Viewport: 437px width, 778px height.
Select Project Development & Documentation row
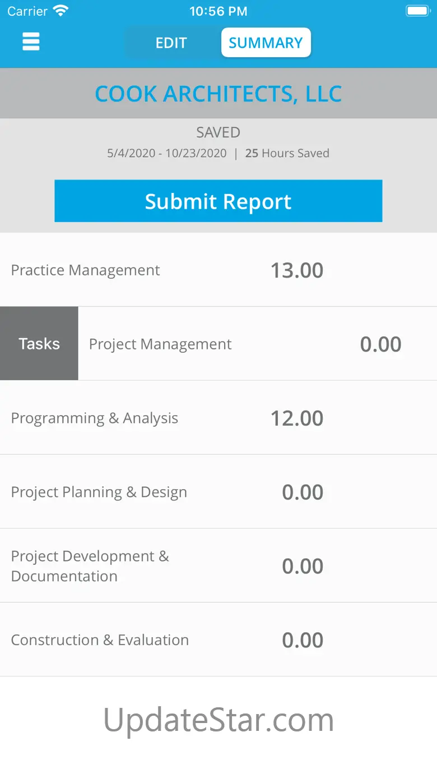(218, 566)
